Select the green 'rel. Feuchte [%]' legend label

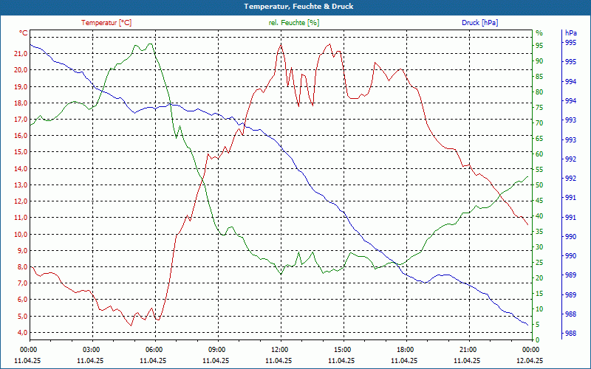click(293, 23)
